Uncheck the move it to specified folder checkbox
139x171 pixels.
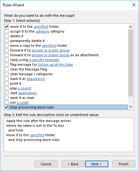[7, 27]
